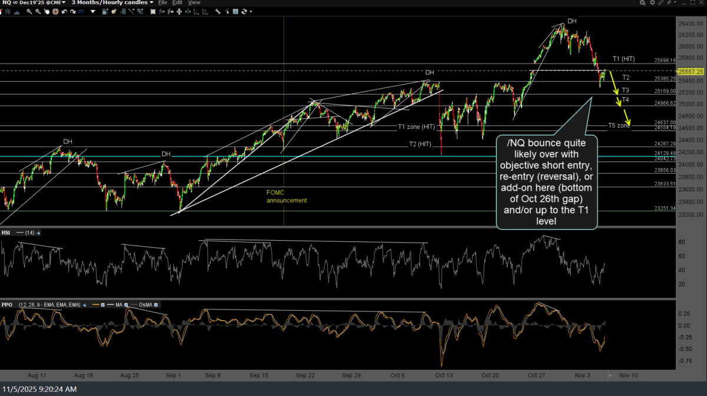Image resolution: width=707 pixels, height=396 pixels.
Task: Toggle the PPO MA checkbox
Action: (125, 304)
